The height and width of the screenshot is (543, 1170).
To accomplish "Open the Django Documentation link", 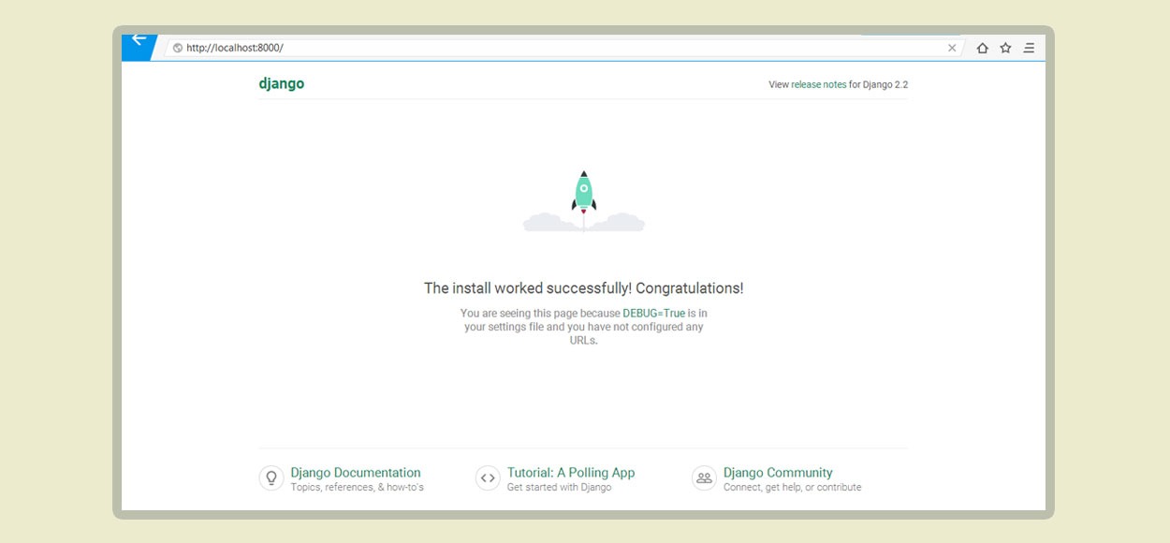I will (x=356, y=473).
